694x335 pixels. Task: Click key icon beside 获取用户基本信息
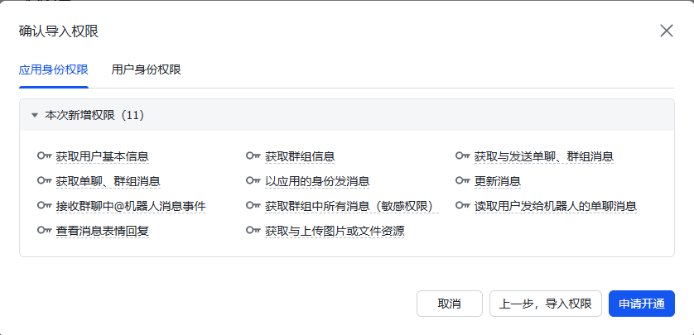(x=45, y=156)
